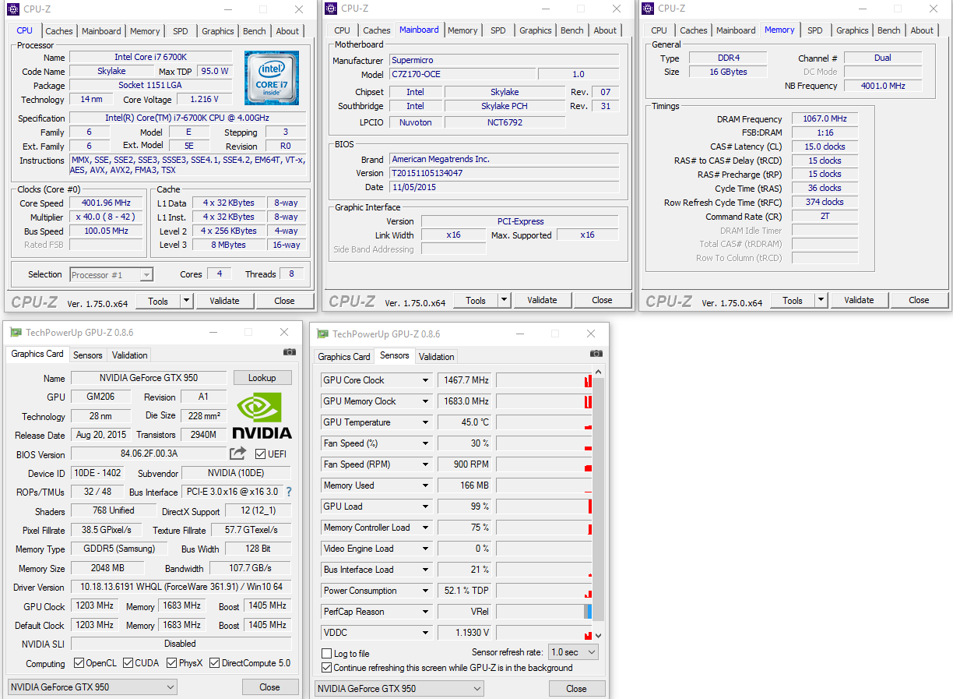Click the BIOS share/export icon in GPU-Z
953x699 pixels.
(x=238, y=454)
